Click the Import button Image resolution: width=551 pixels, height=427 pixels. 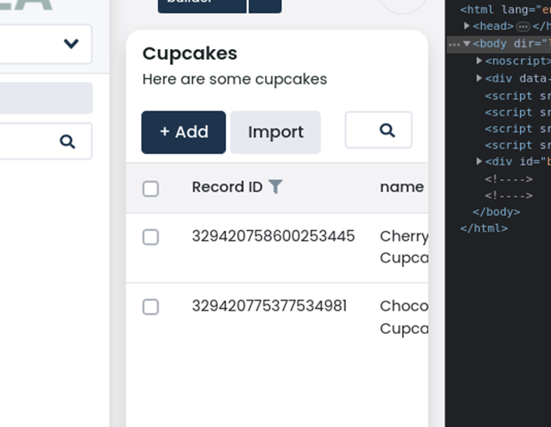276,132
